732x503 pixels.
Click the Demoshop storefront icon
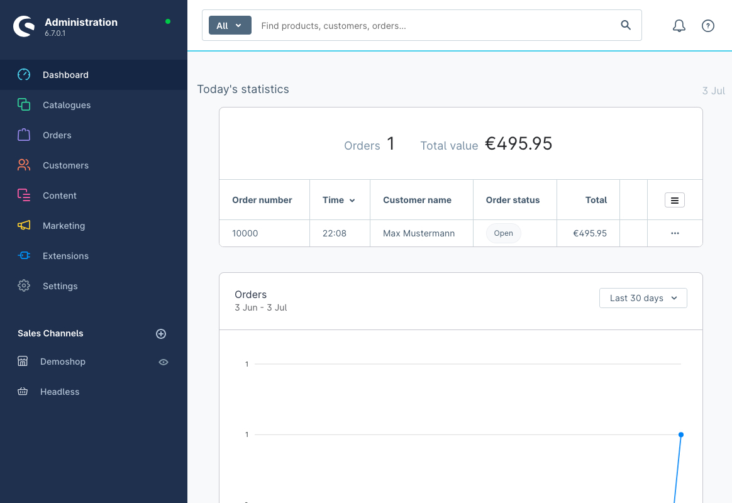tap(23, 362)
